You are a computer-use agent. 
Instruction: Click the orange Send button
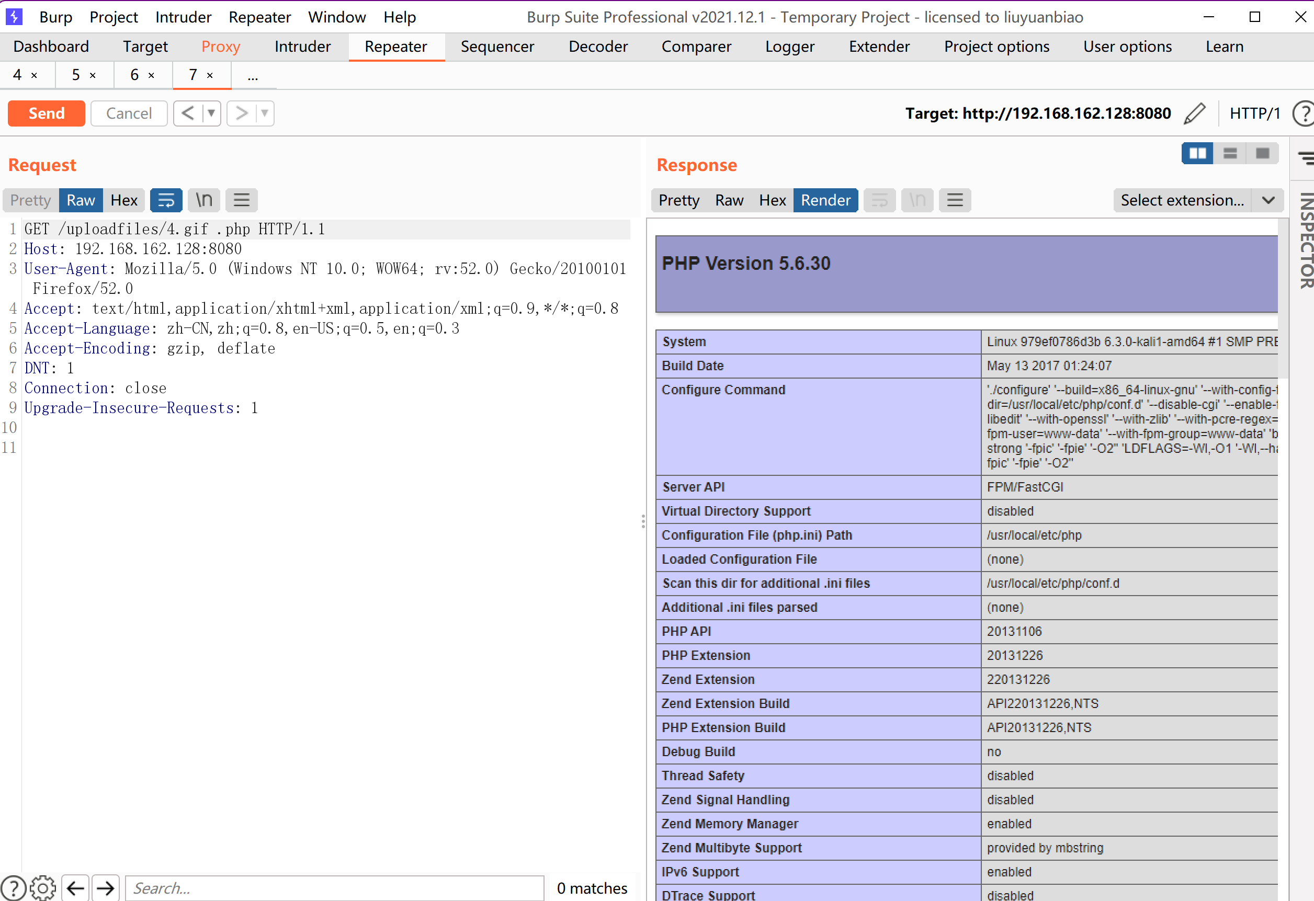(47, 113)
